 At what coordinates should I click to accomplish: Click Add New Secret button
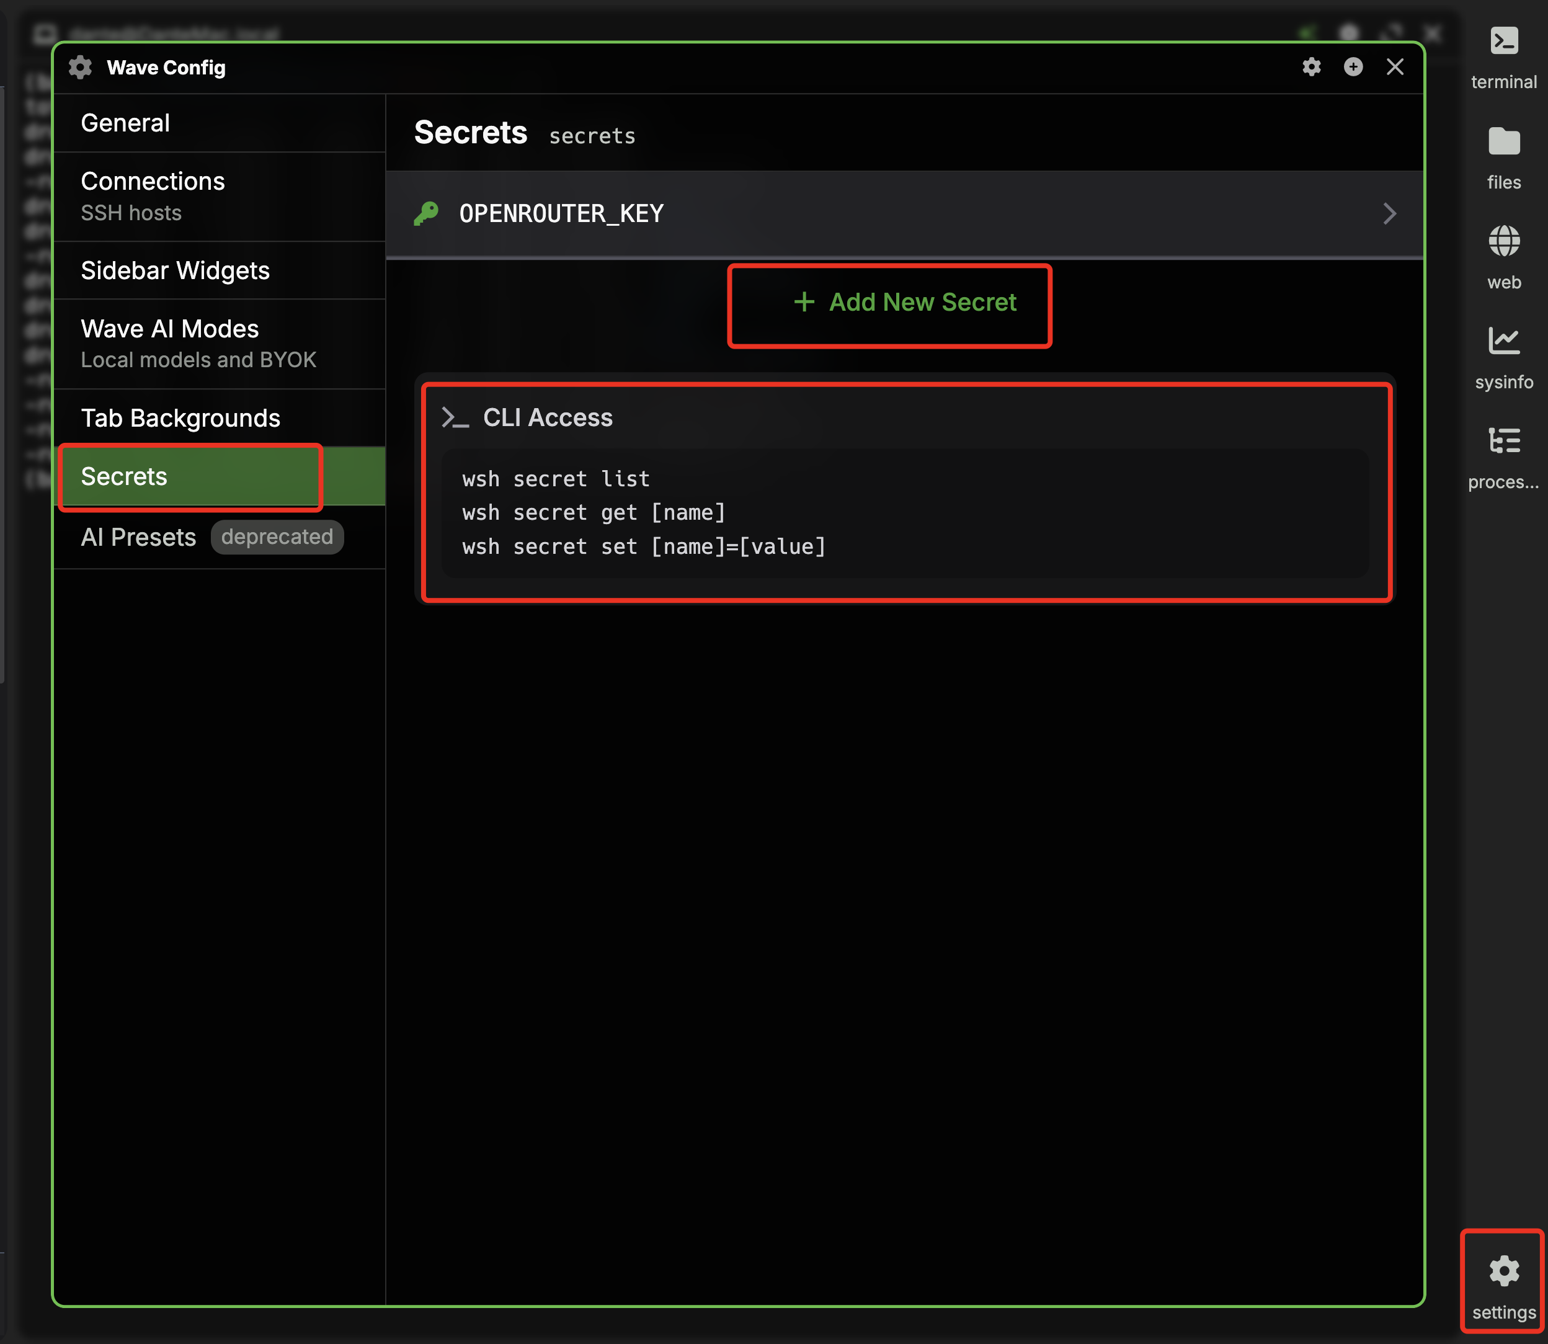point(904,302)
